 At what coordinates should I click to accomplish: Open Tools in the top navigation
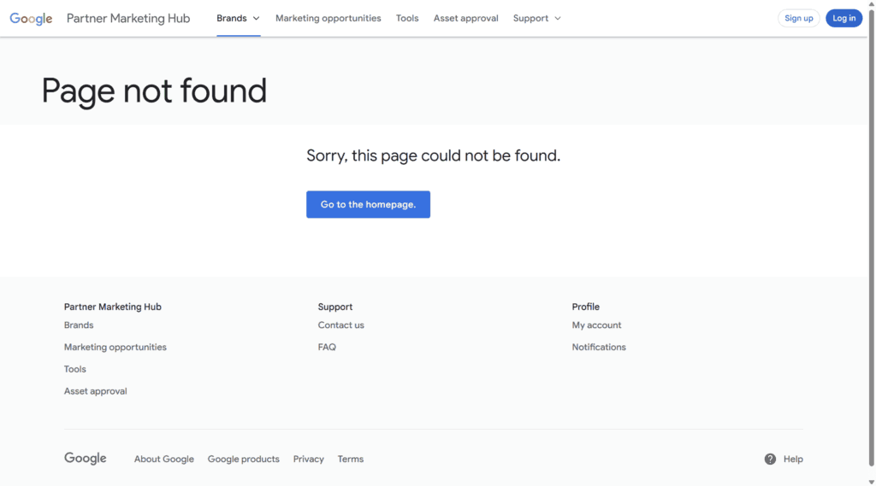pyautogui.click(x=407, y=19)
